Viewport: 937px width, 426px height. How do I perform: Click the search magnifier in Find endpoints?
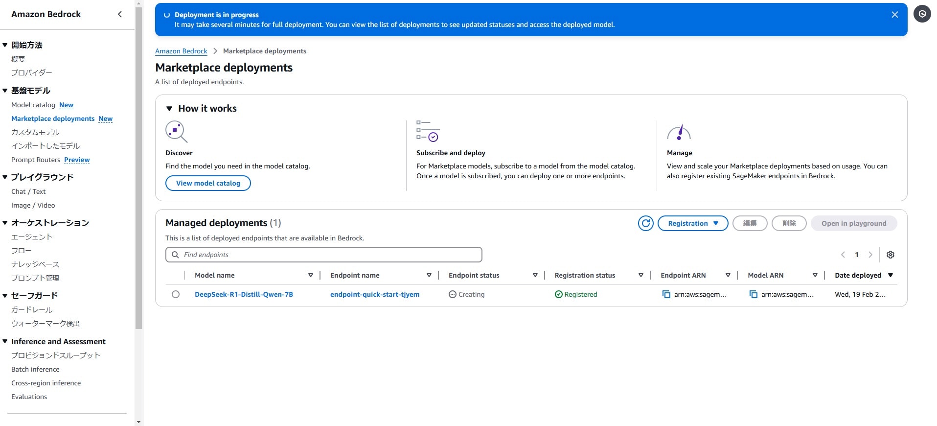coord(175,255)
